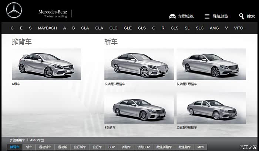
Task: Select R class in model bar
Action: click(163, 28)
